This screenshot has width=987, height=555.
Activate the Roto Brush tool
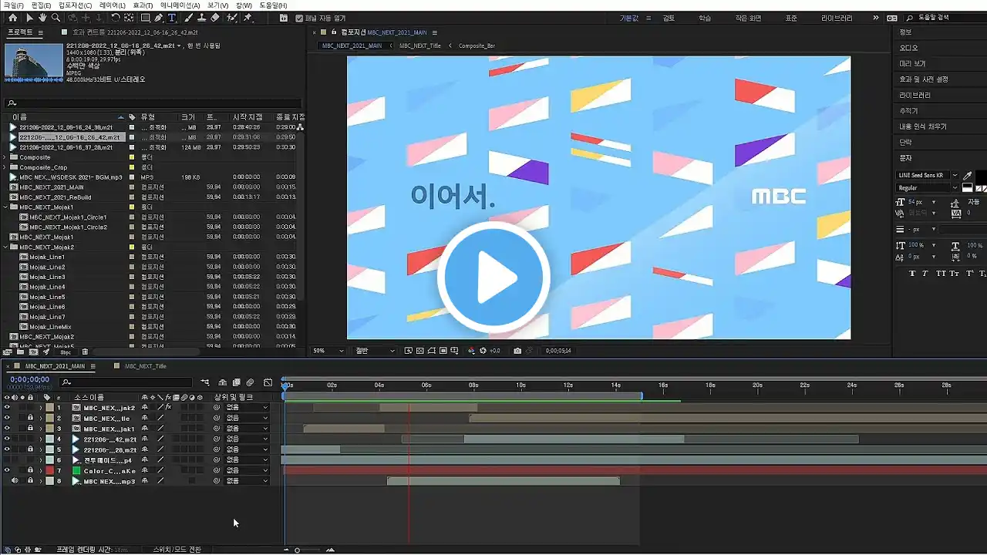pos(233,18)
